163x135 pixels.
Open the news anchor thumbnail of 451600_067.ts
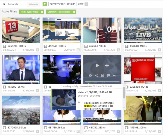coord(21,69)
